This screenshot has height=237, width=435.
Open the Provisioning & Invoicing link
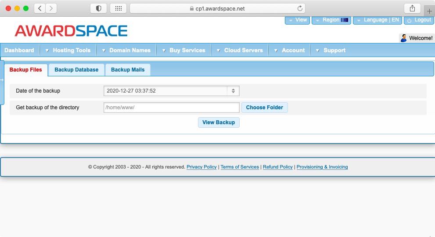(322, 167)
